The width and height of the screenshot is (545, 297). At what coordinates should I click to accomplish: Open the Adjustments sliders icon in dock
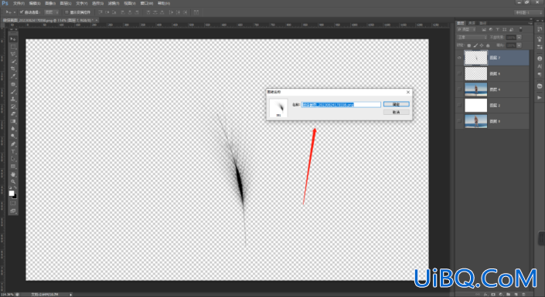(x=540, y=47)
